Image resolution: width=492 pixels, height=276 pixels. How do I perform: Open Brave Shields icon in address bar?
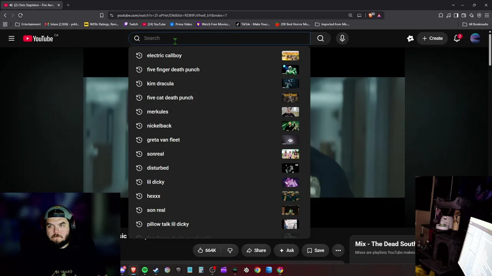tap(371, 15)
